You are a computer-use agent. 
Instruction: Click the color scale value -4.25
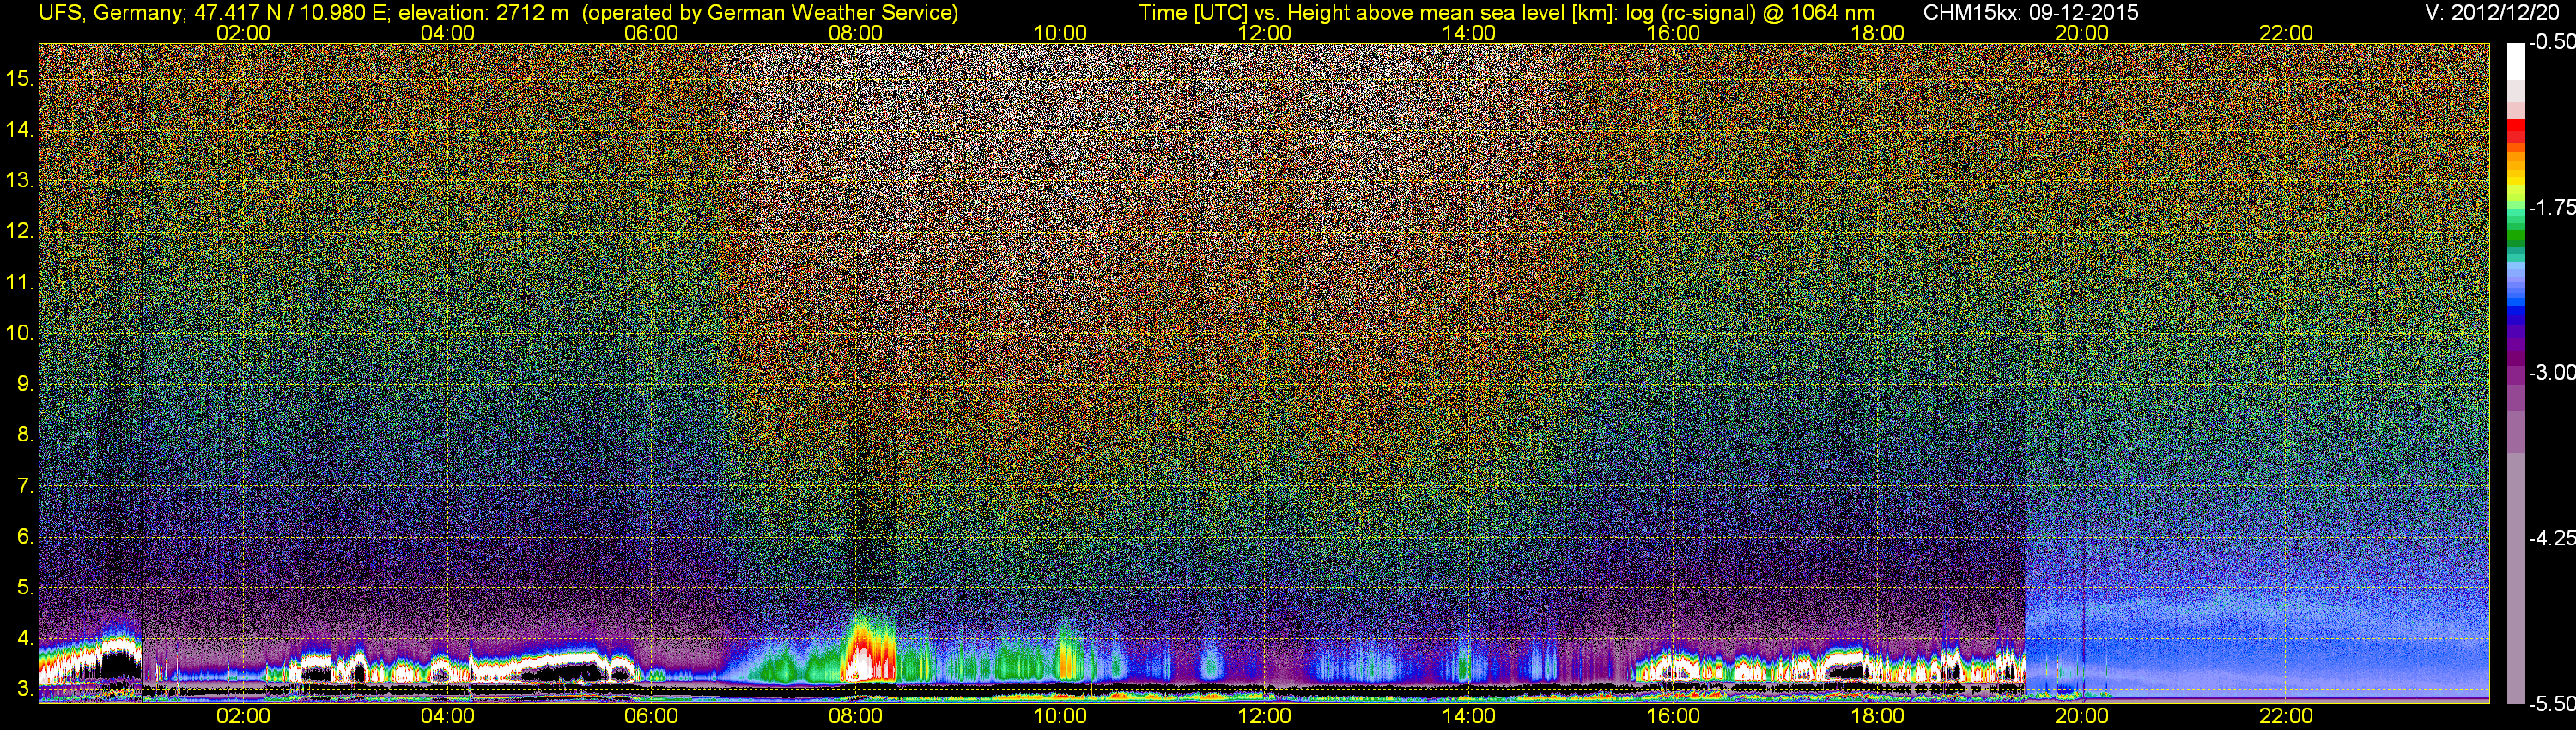[x=2551, y=537]
